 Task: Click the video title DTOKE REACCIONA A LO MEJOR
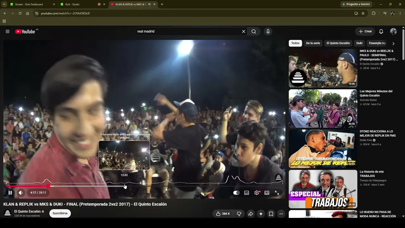pos(378,133)
